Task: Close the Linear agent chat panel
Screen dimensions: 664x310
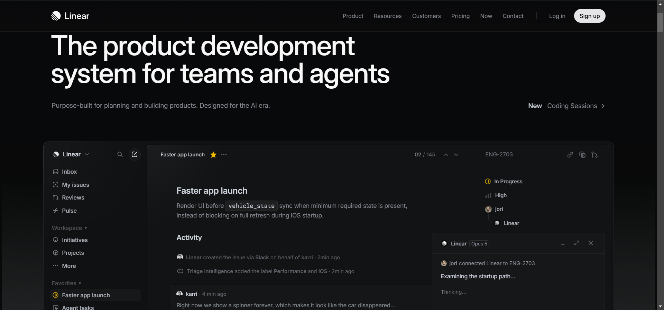Action: click(591, 243)
